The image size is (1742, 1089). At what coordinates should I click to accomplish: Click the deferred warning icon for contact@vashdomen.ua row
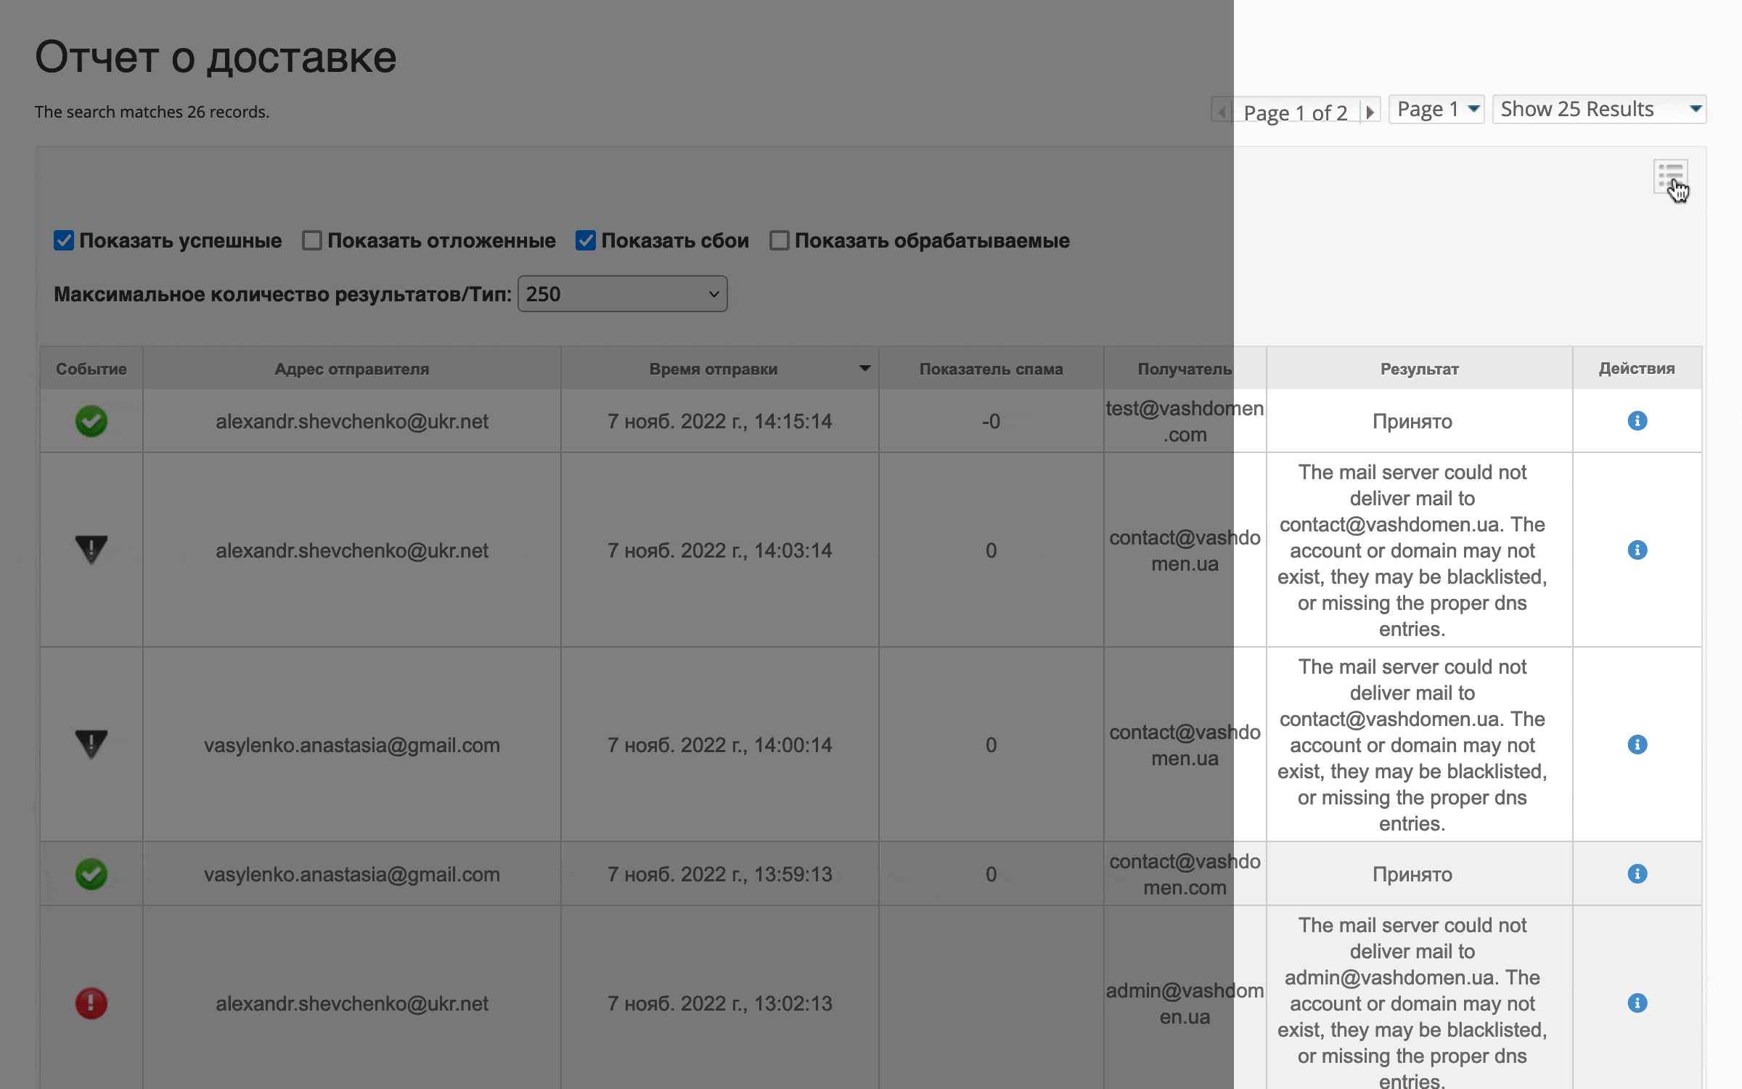[x=90, y=550]
